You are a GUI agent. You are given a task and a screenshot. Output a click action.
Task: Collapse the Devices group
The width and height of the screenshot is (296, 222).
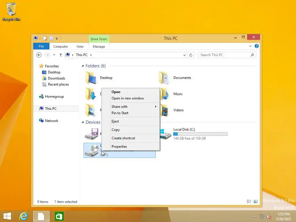(83, 122)
